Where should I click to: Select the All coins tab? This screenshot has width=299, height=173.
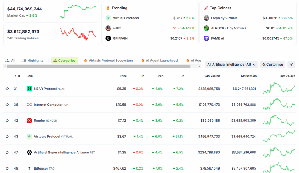[x=11, y=60]
